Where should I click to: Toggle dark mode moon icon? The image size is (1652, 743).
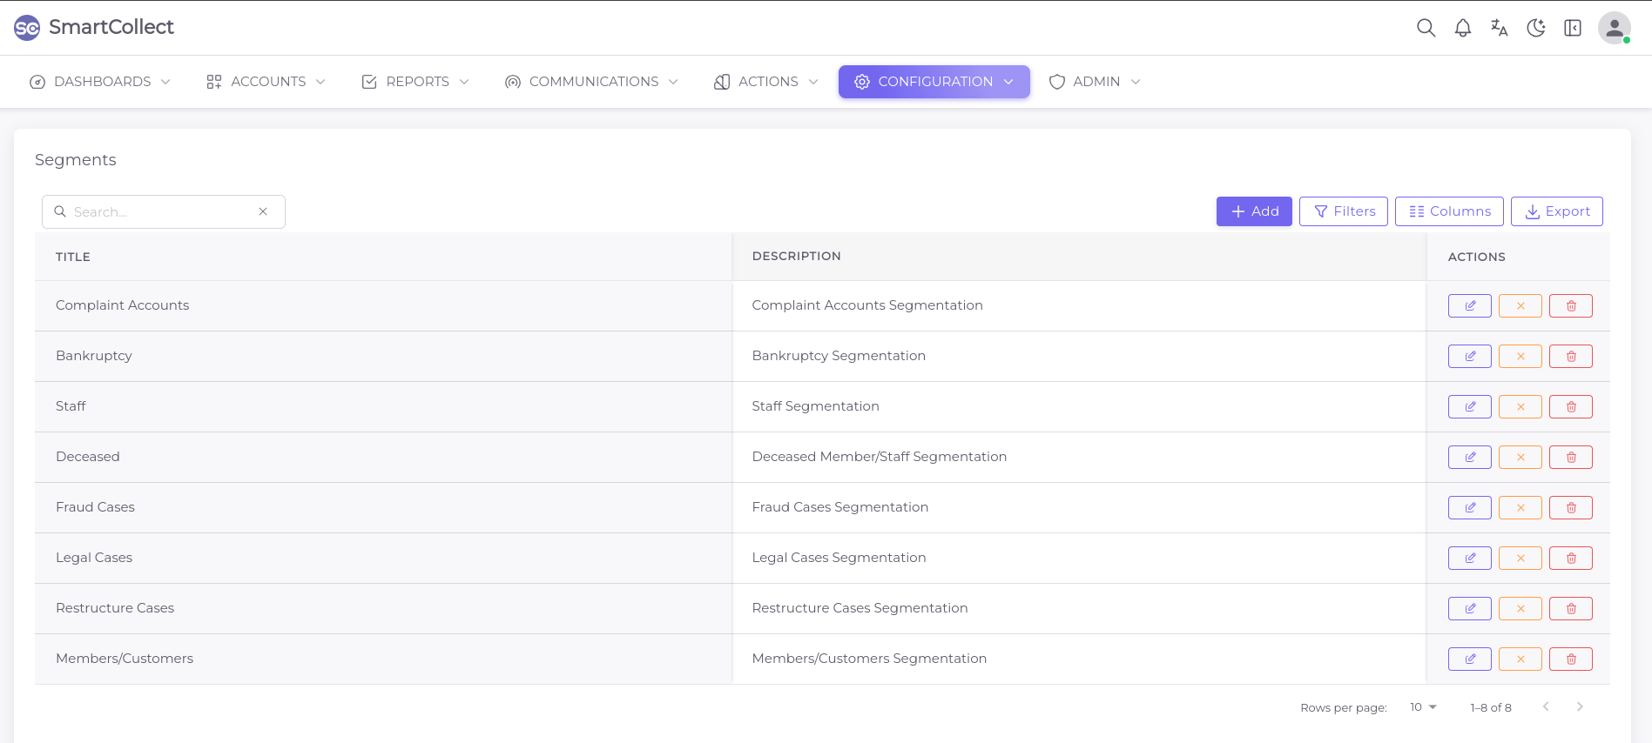tap(1536, 28)
